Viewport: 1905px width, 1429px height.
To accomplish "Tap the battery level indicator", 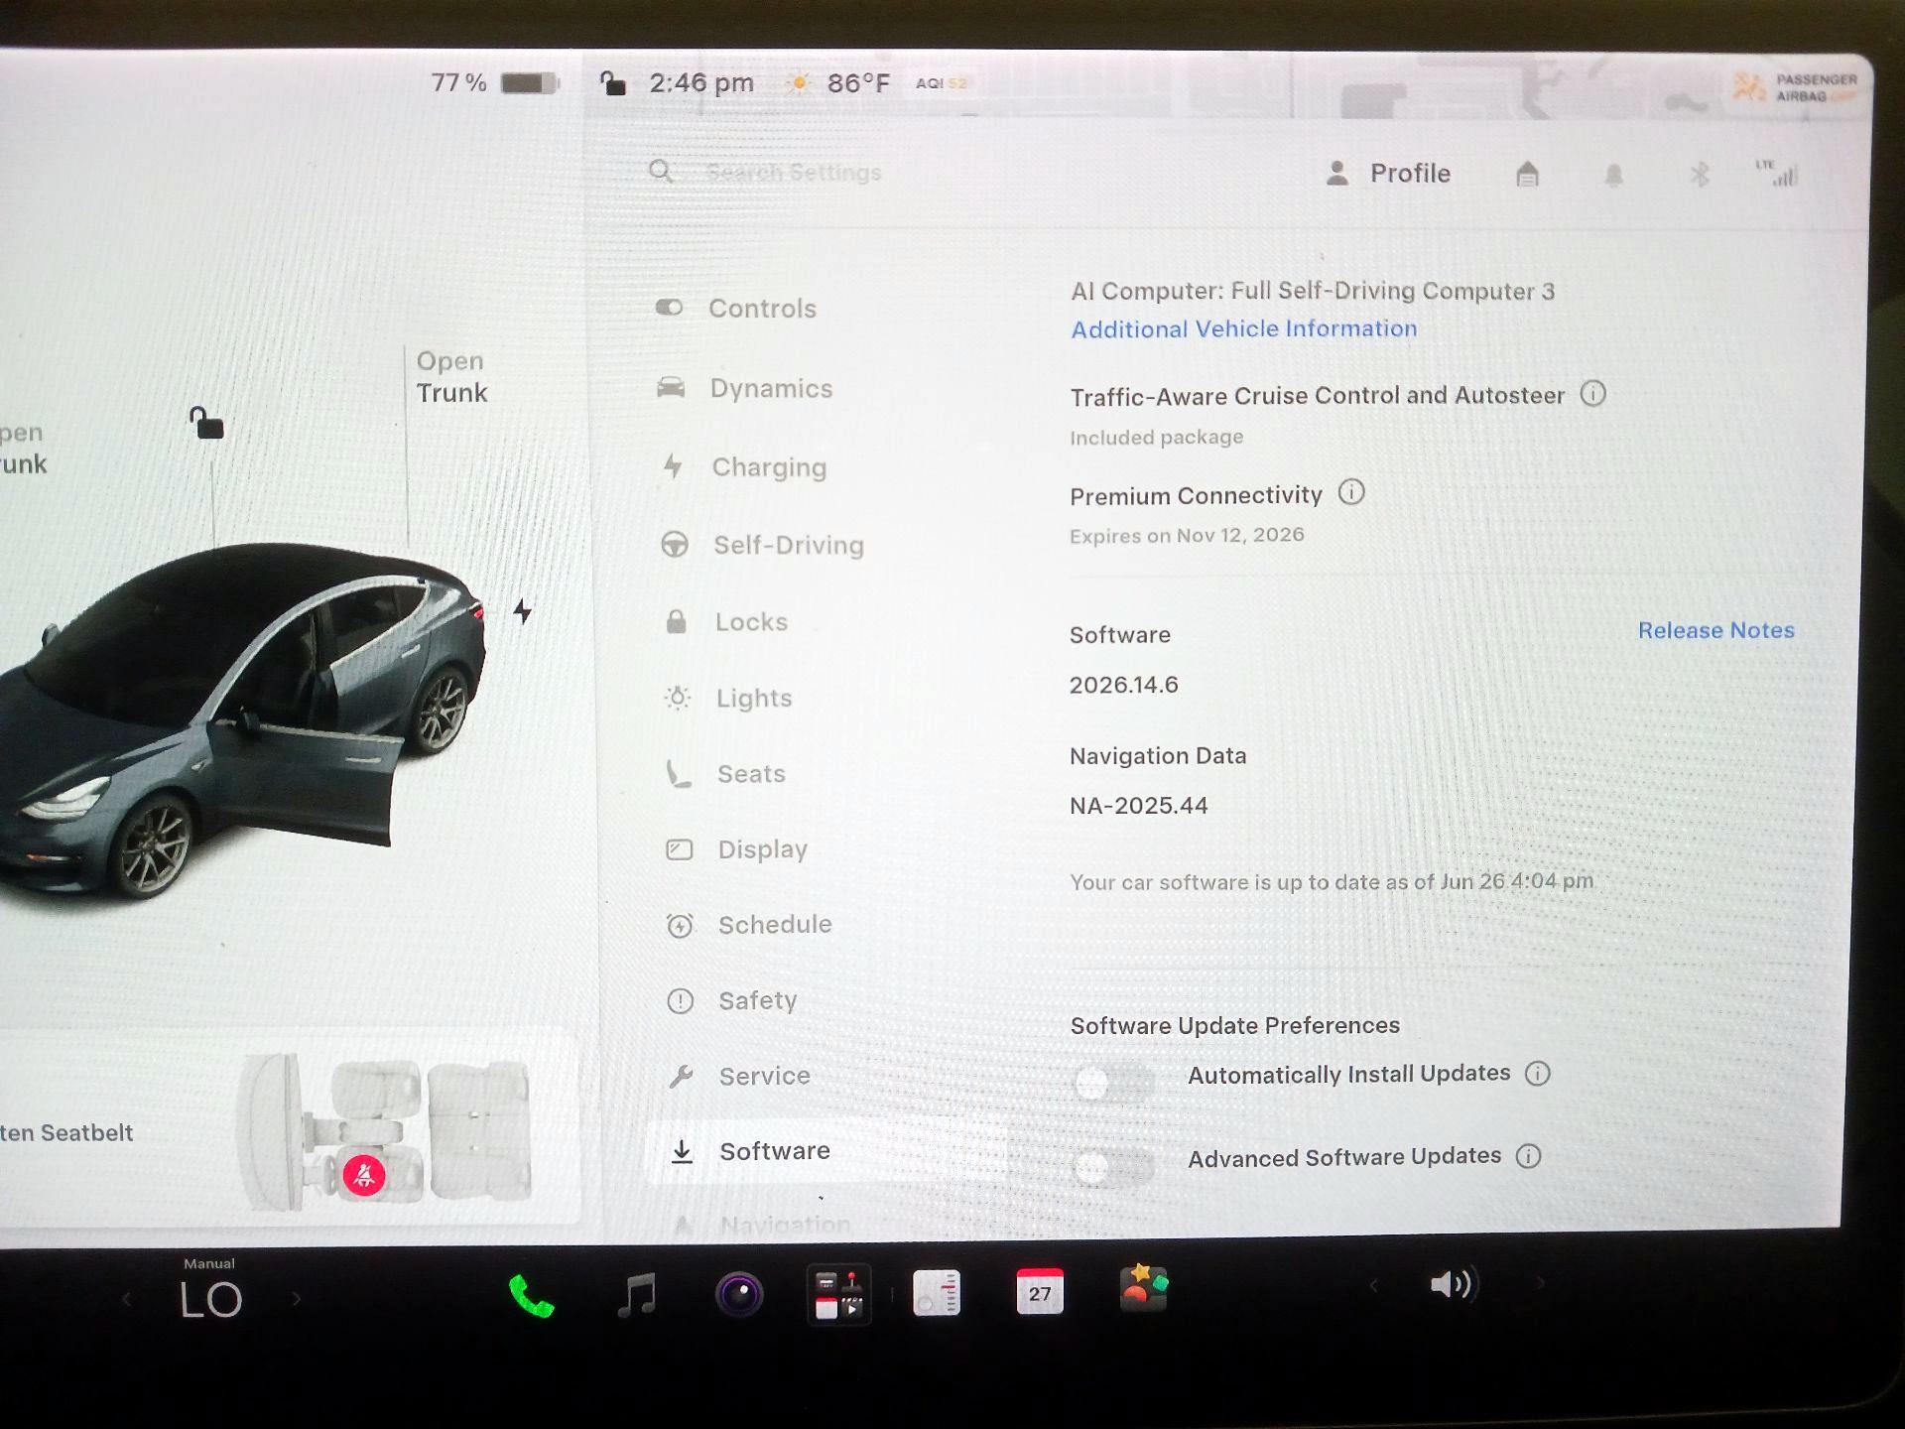I will (495, 82).
